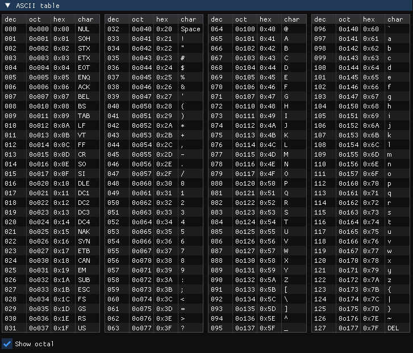Click the Space character cell
Image resolution: width=413 pixels, height=353 pixels.
(190, 29)
